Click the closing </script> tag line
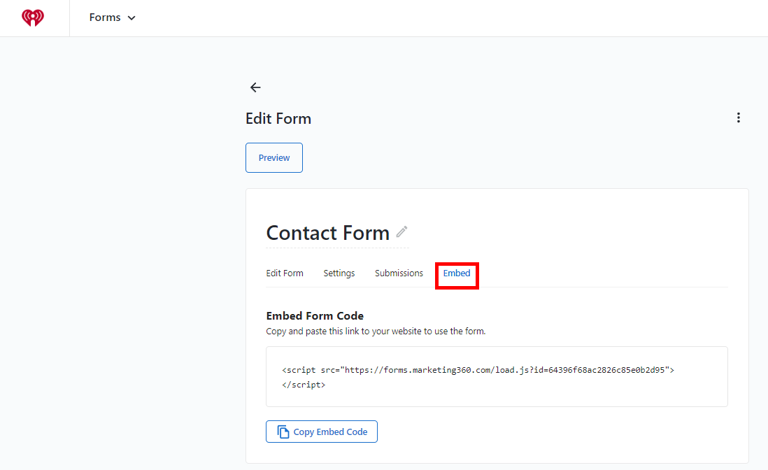This screenshot has width=768, height=470. [x=304, y=385]
